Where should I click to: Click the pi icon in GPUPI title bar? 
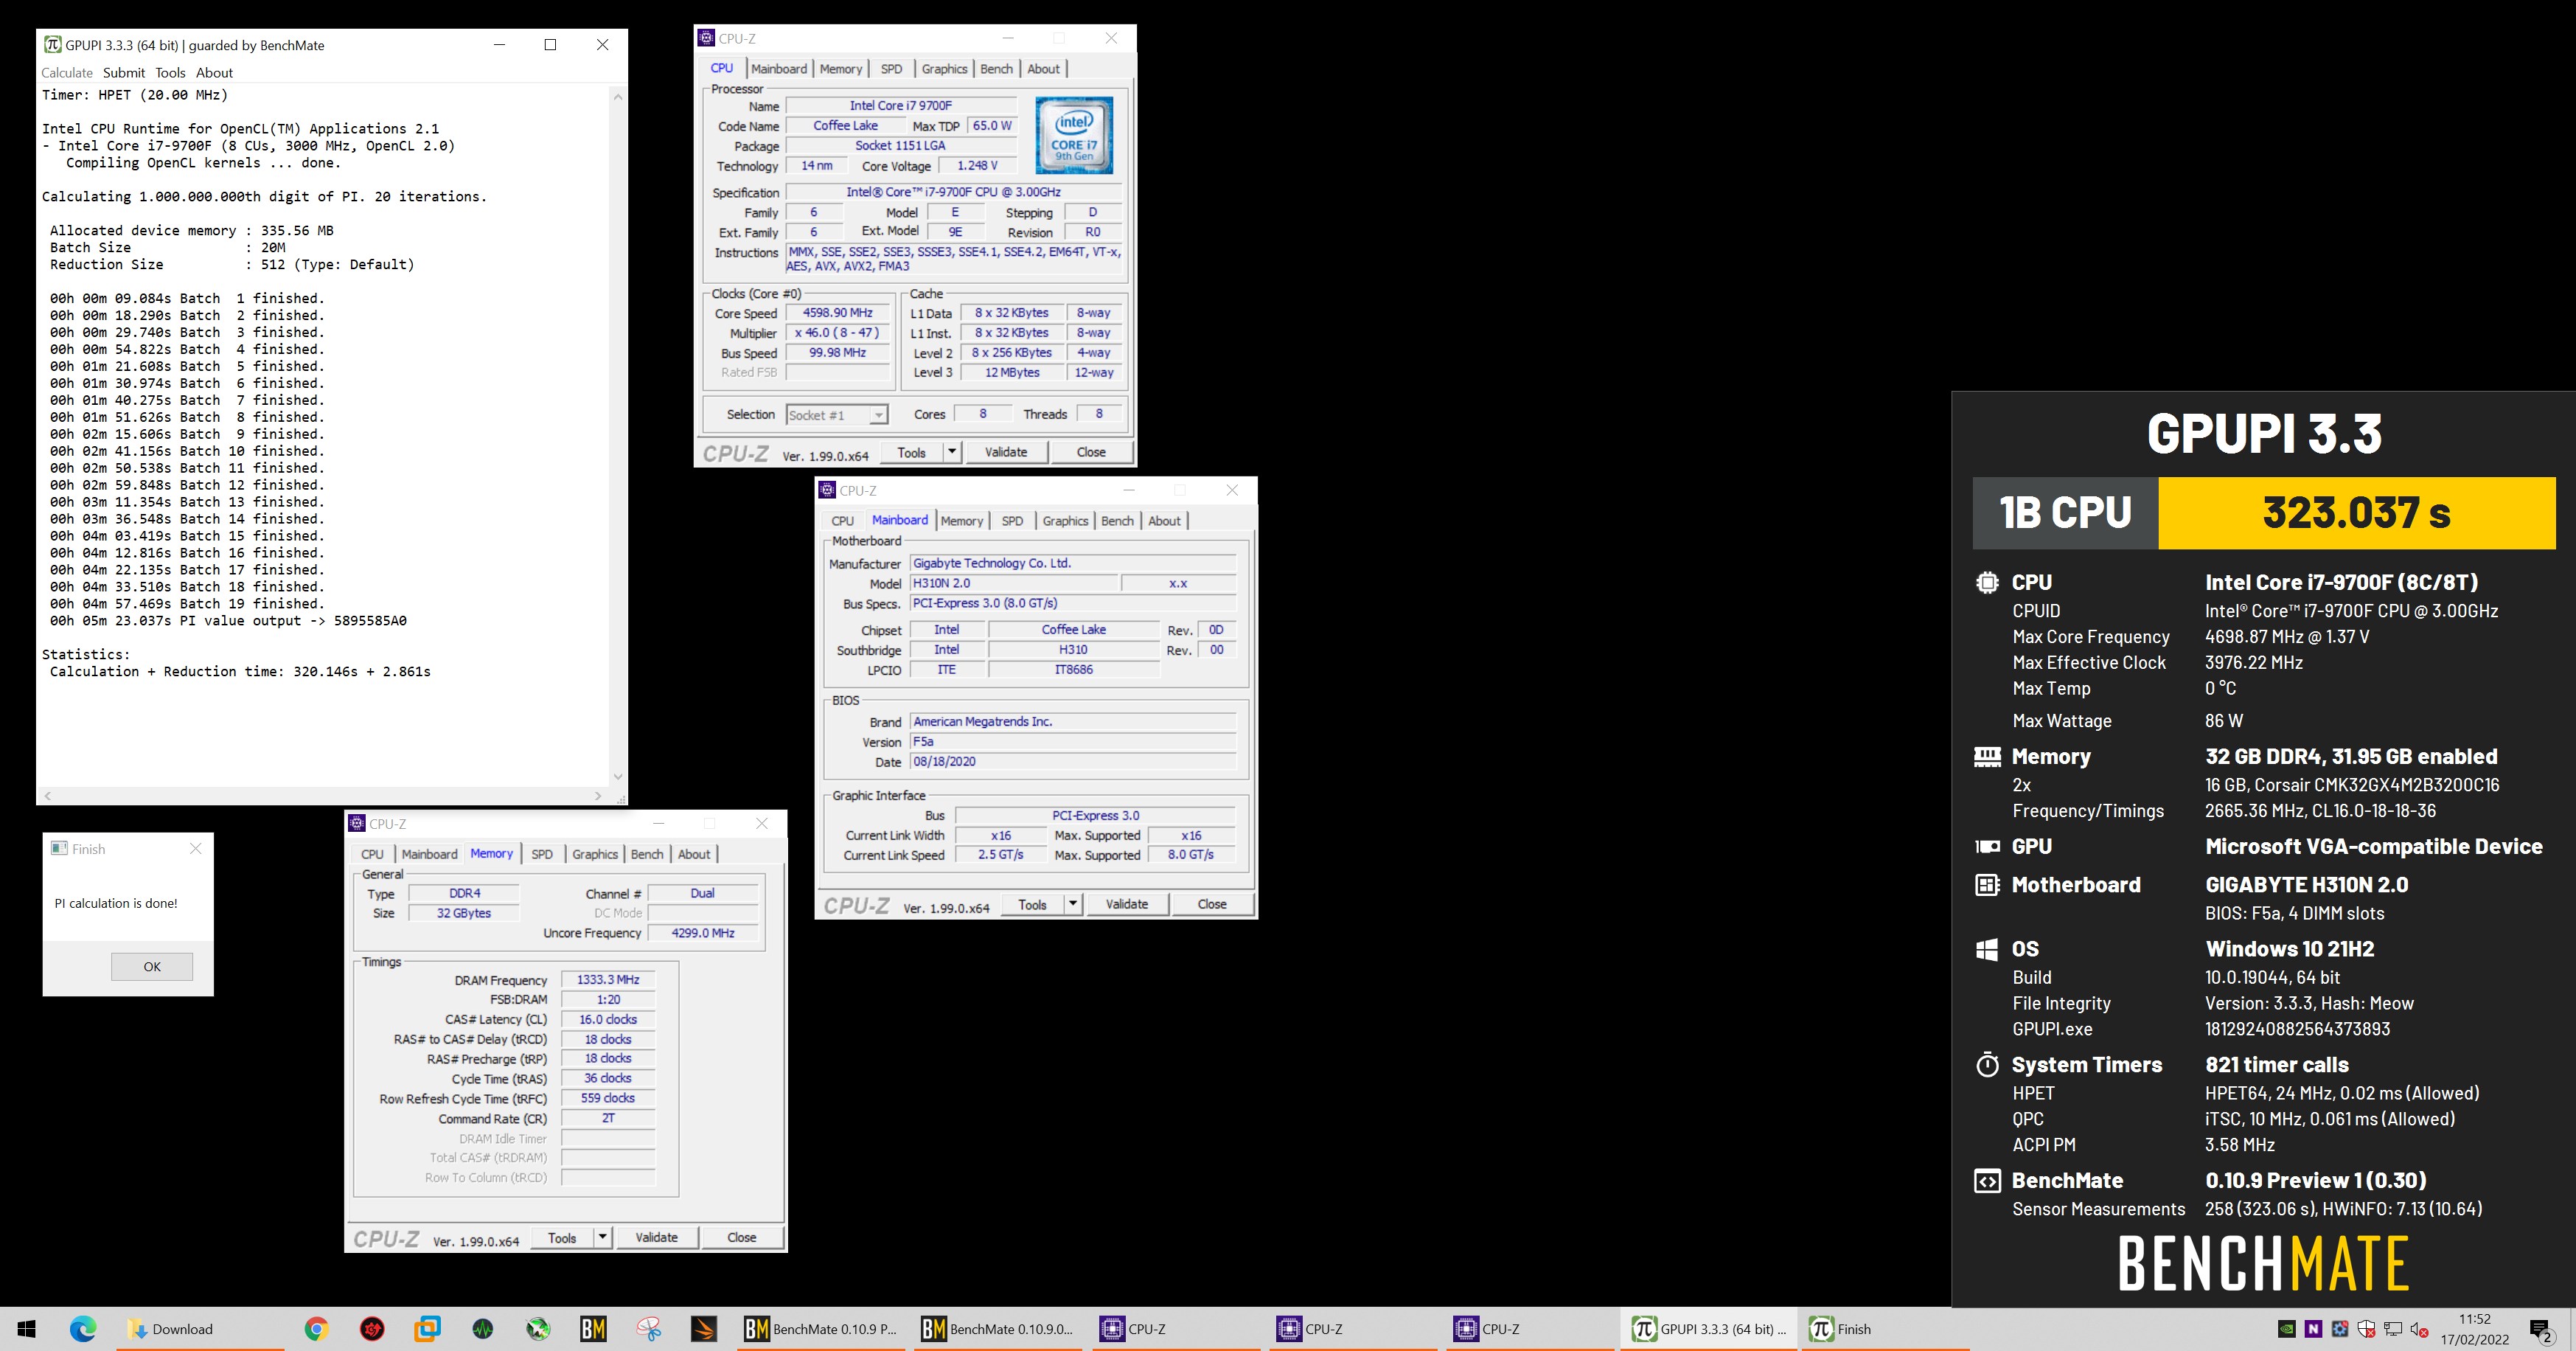coord(52,45)
